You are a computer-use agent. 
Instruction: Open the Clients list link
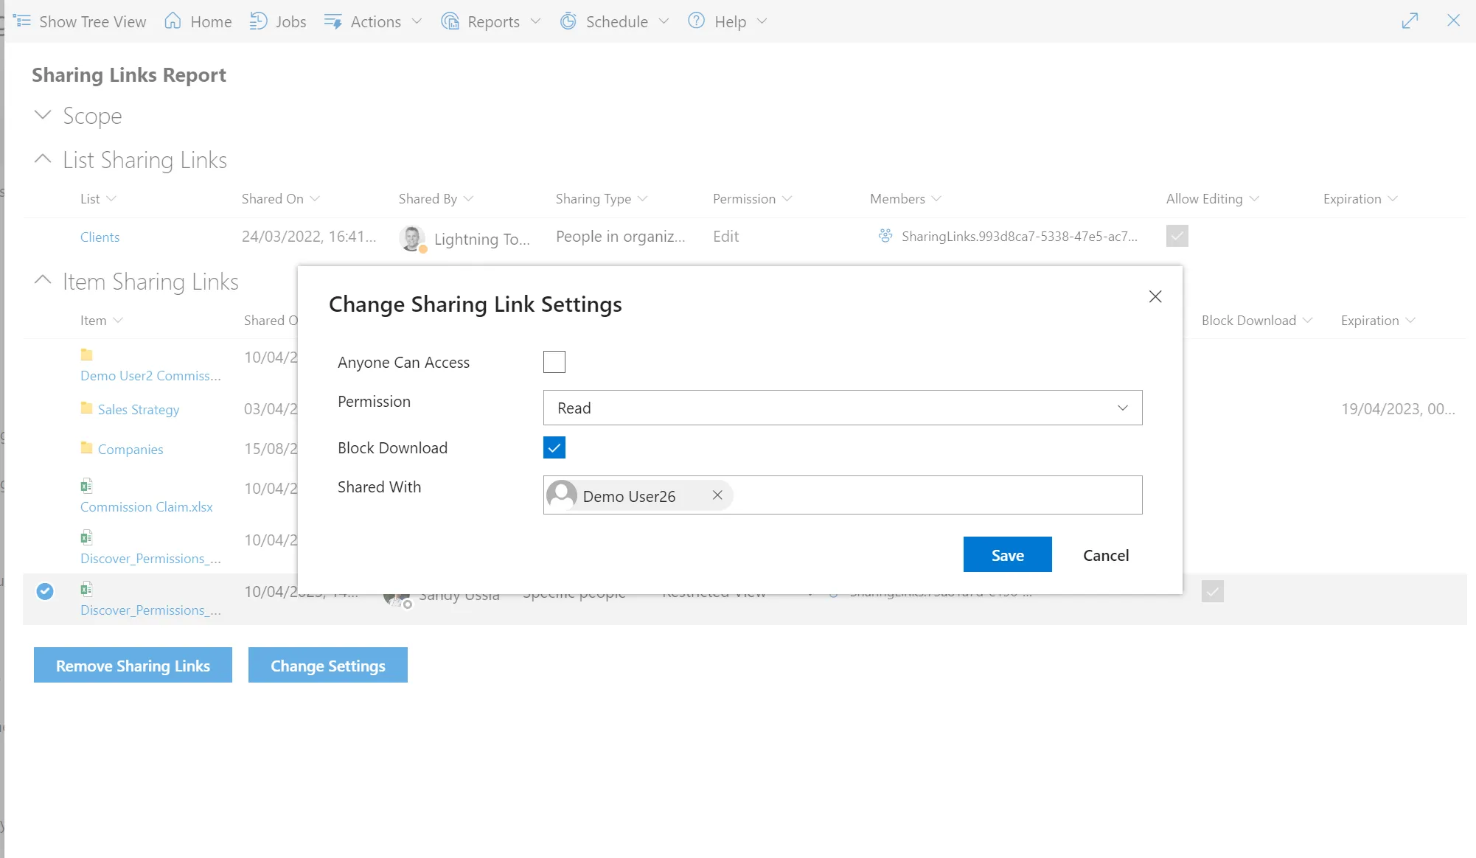tap(100, 236)
